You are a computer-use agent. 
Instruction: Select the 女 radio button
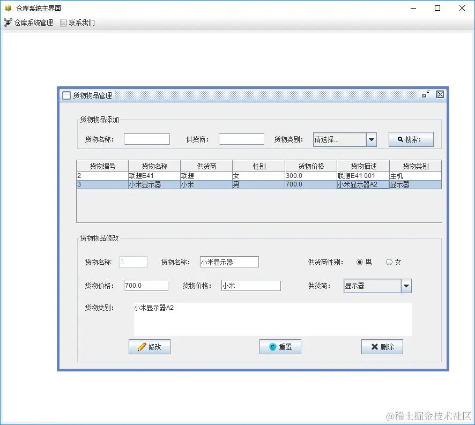[389, 262]
